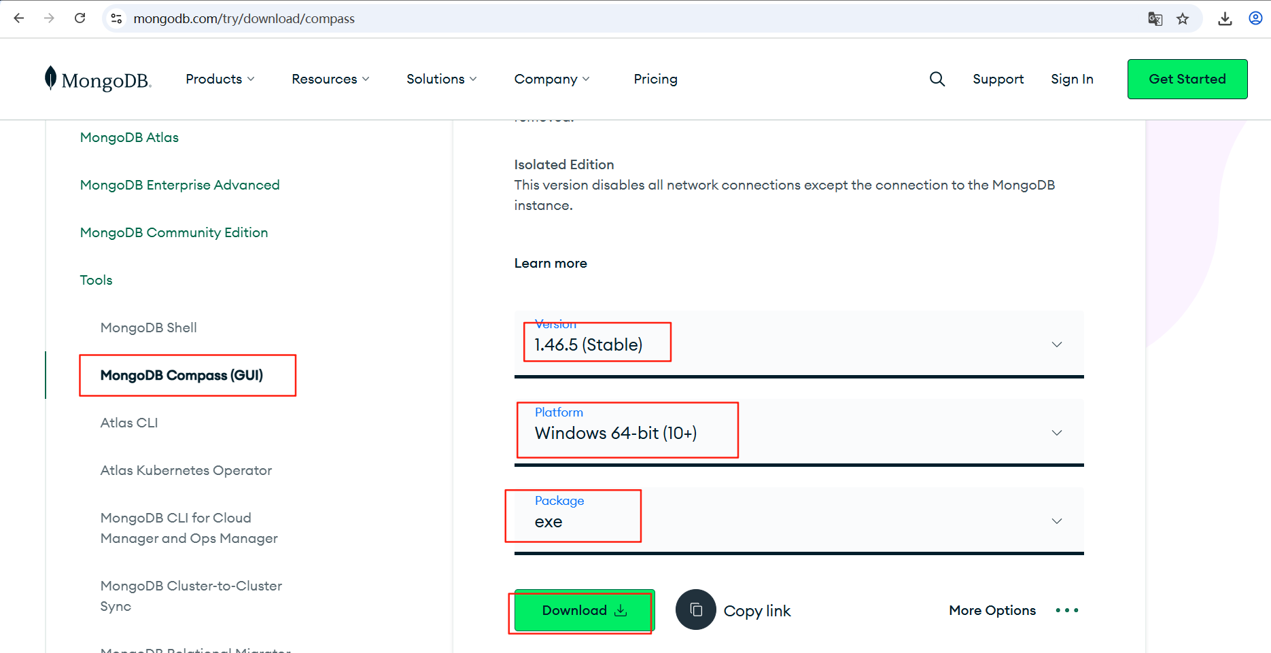Open the site search magnifier icon
The height and width of the screenshot is (653, 1271).
click(937, 79)
